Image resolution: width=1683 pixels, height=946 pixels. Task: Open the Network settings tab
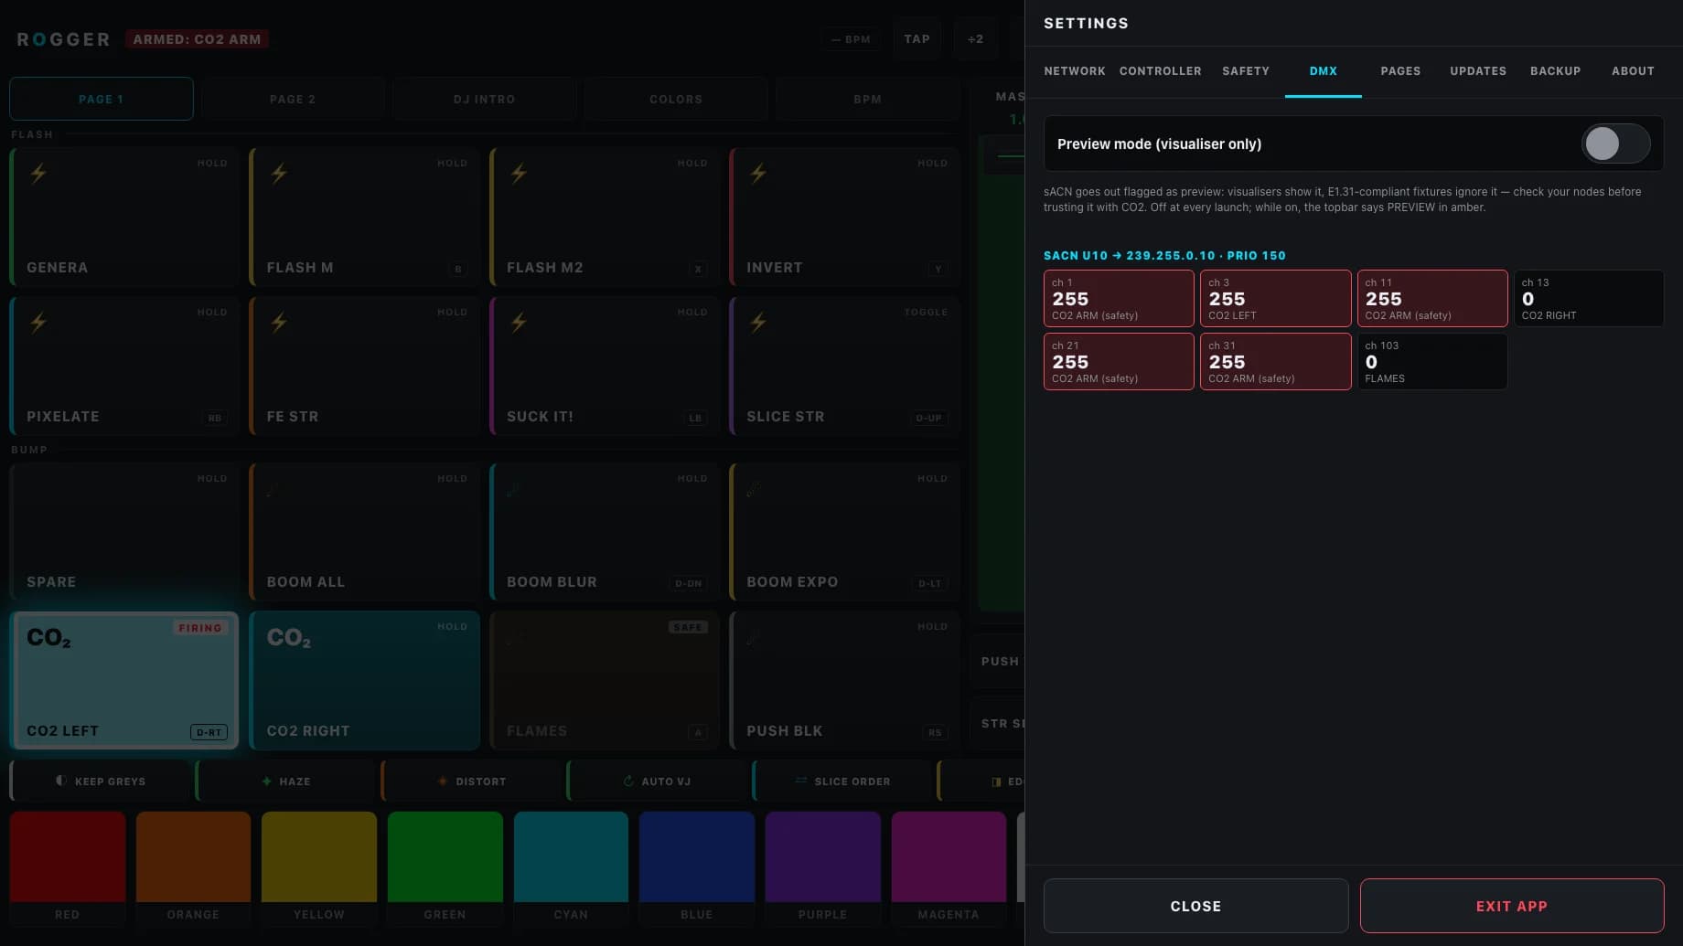pos(1075,71)
